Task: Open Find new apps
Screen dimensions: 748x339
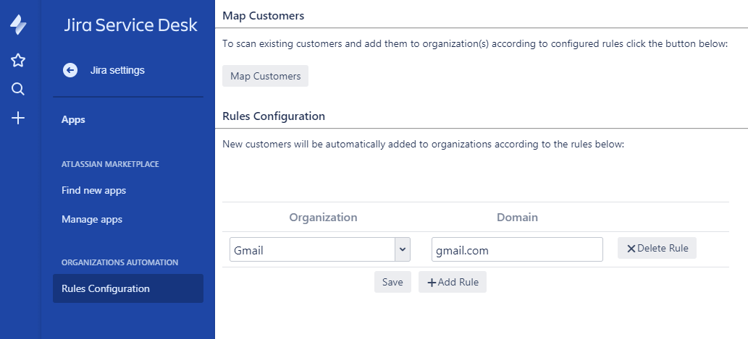Action: (94, 191)
